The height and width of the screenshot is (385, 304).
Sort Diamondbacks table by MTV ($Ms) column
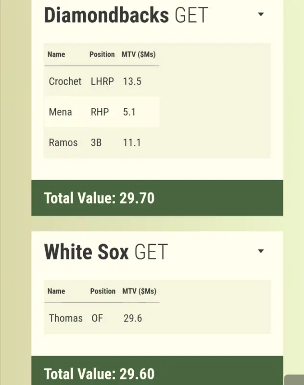(139, 54)
